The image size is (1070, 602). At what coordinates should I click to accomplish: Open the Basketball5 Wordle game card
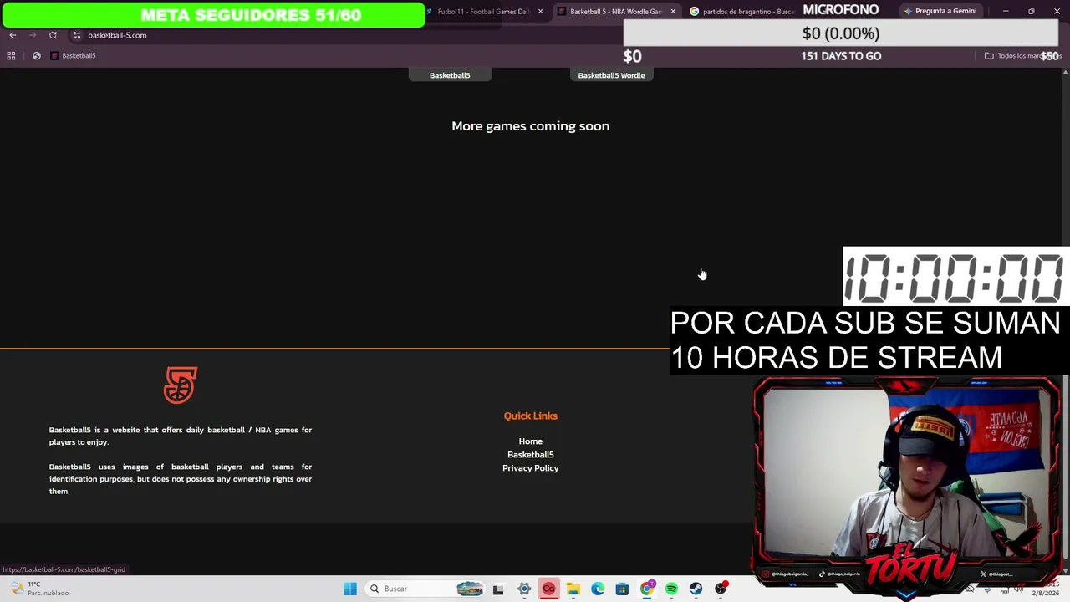pyautogui.click(x=611, y=75)
